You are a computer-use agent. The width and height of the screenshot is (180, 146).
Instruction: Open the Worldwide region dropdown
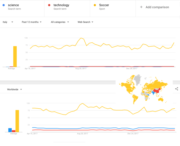tap(15, 89)
